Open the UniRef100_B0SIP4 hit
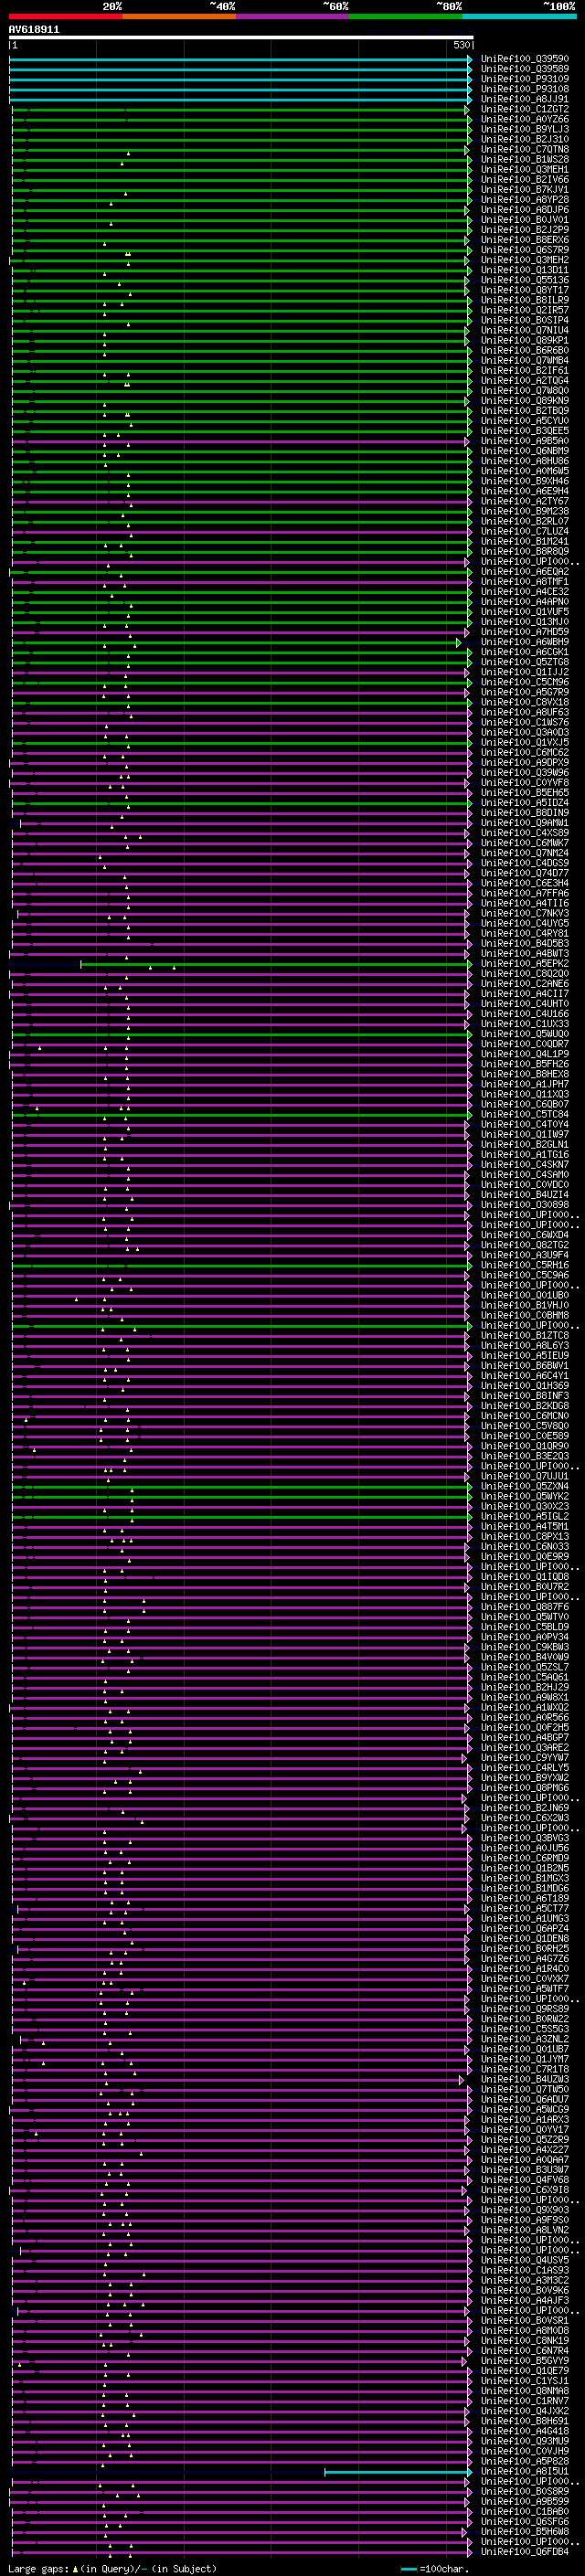Screen dimensions: 585x2576 click(524, 320)
